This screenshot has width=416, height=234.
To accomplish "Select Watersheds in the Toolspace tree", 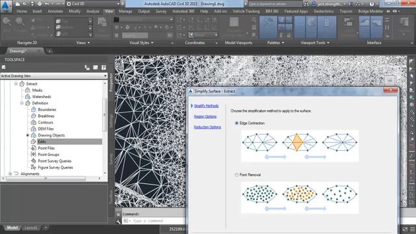I will click(x=42, y=97).
